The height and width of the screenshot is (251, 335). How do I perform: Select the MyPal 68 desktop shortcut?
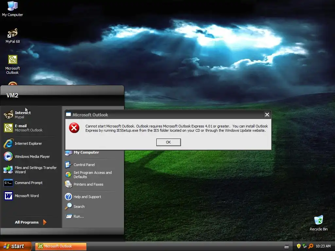tap(13, 36)
